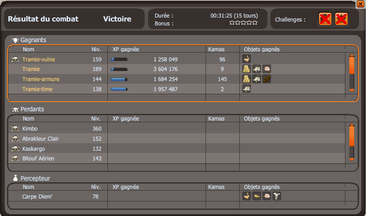The height and width of the screenshot is (216, 366).
Task: Click the XP value 1 957 487
Action: pyautogui.click(x=166, y=89)
